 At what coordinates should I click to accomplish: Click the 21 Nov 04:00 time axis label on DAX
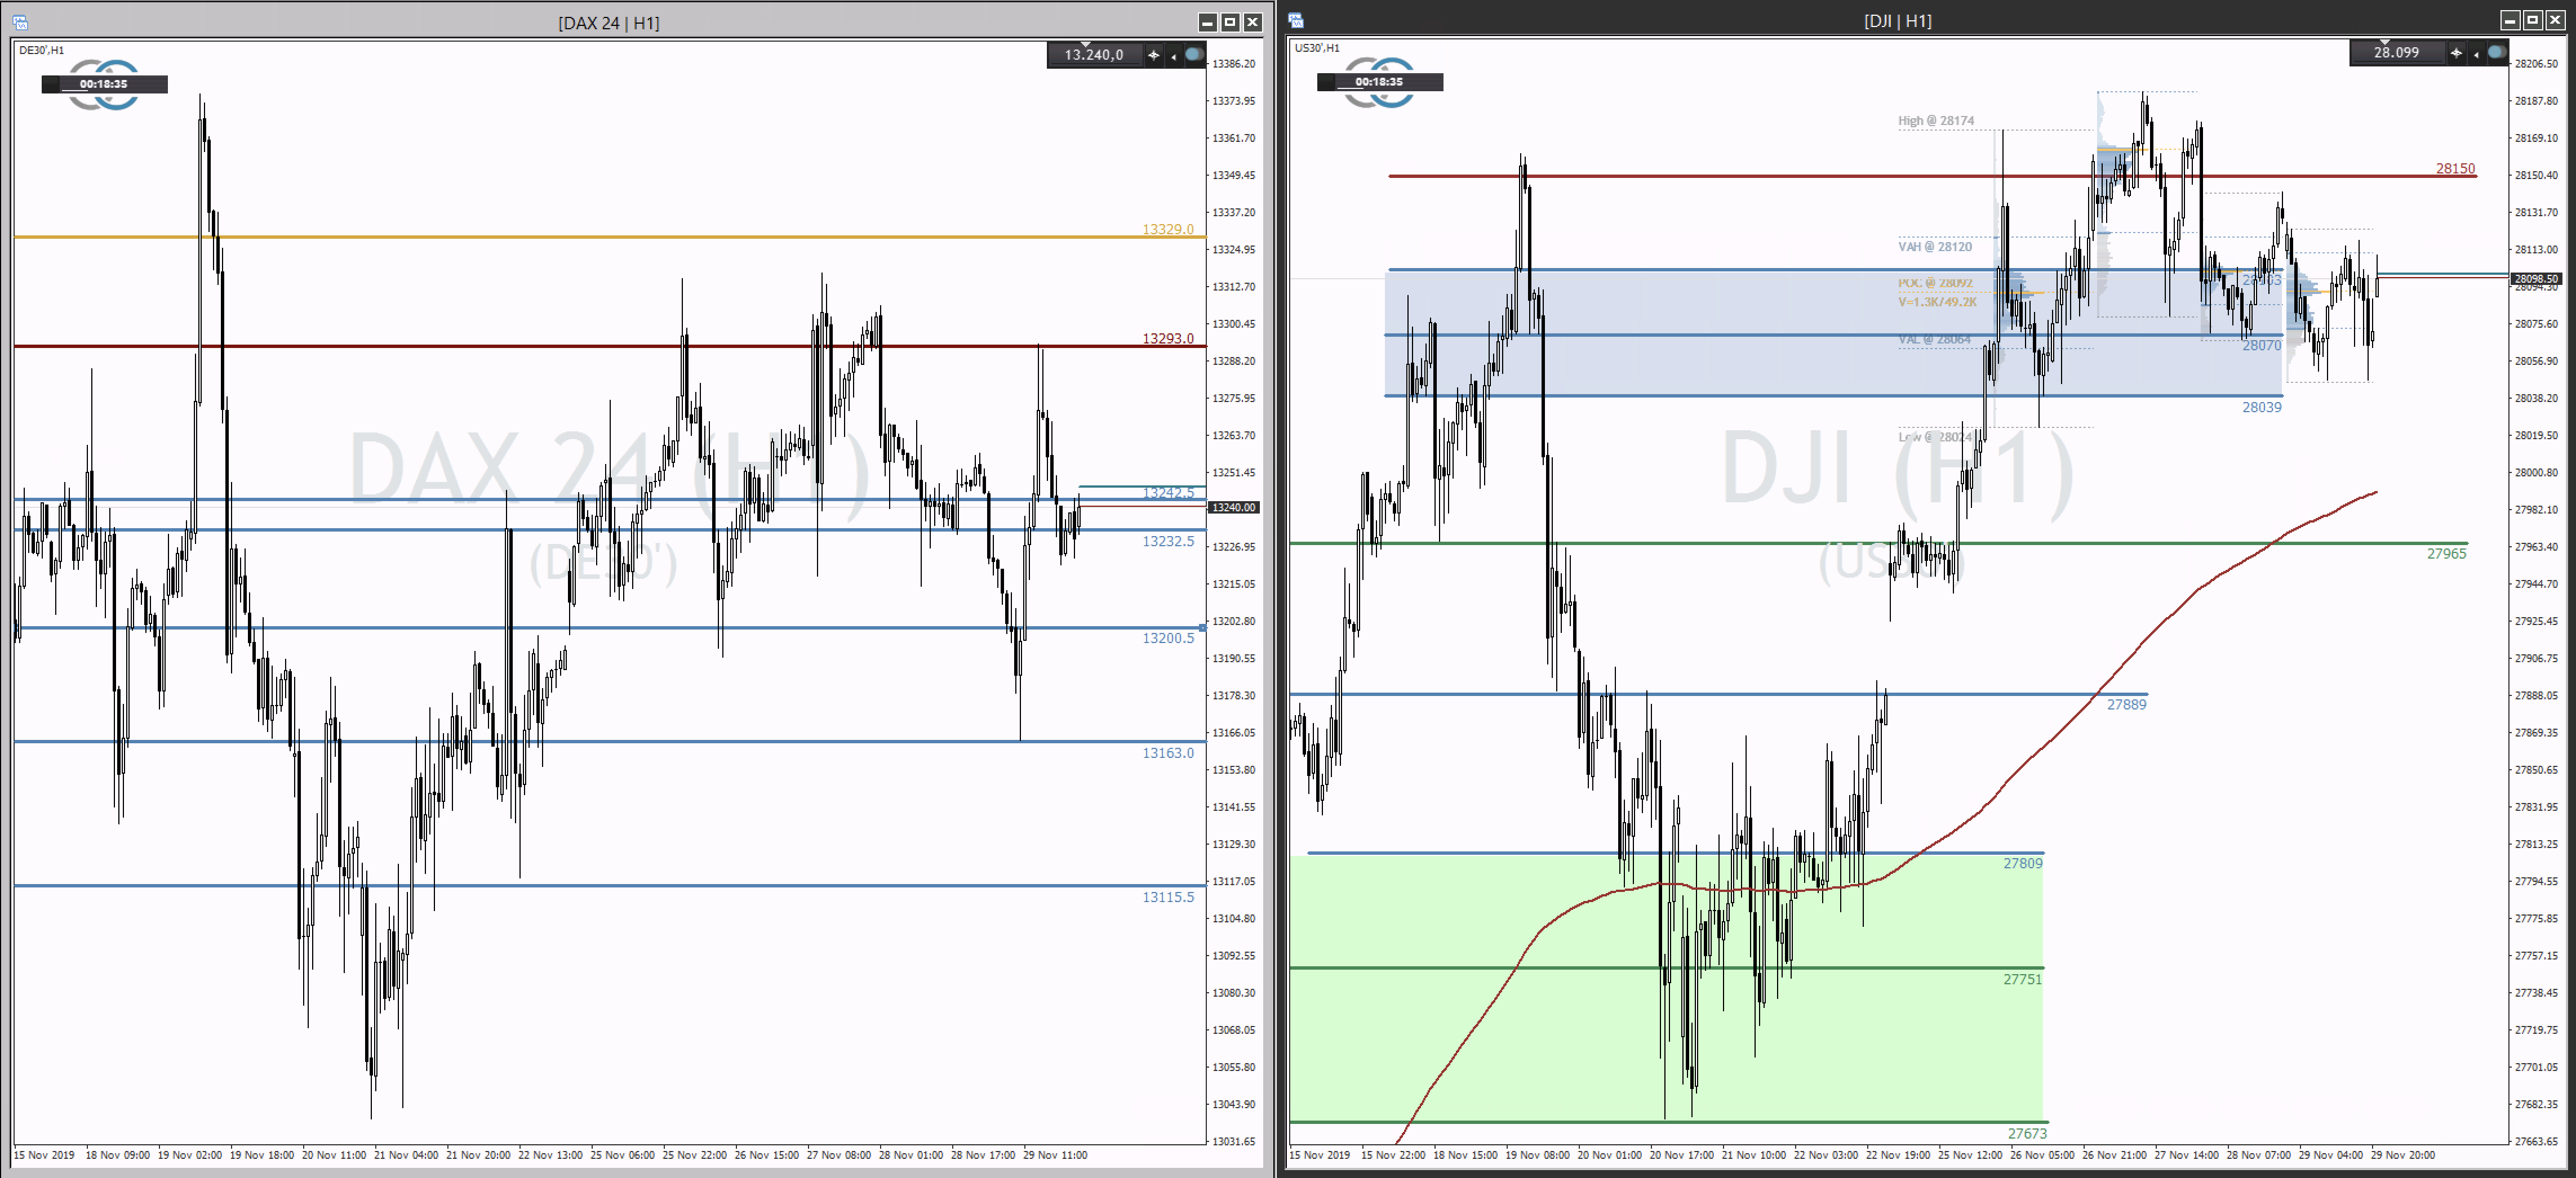tap(406, 1155)
